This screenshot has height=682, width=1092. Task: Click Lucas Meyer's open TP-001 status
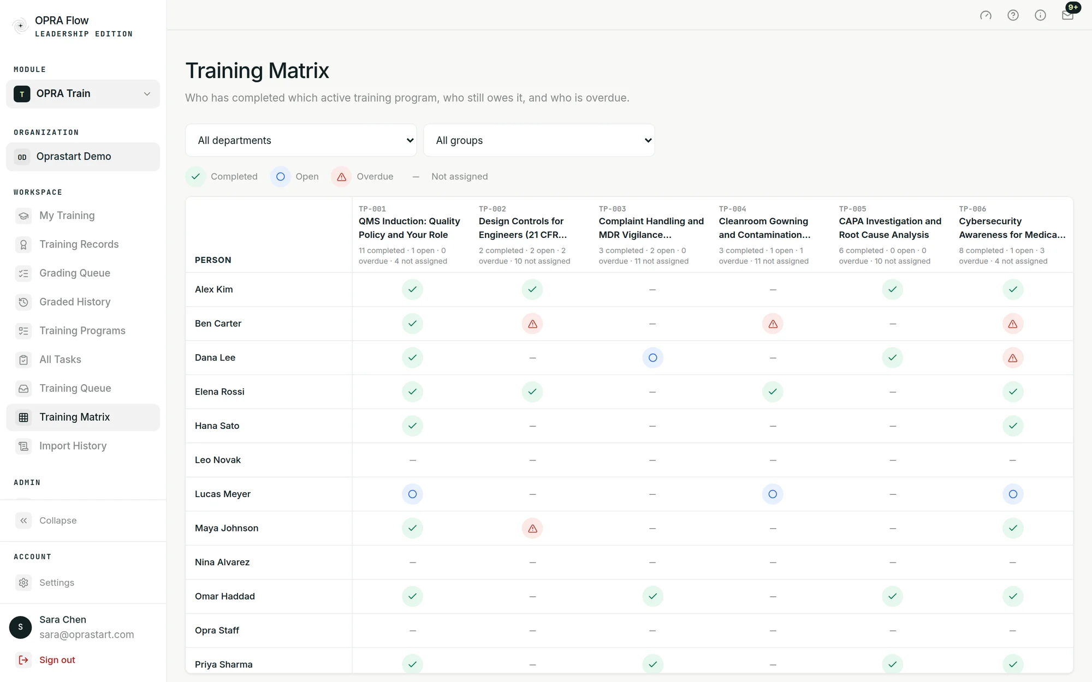coord(412,494)
